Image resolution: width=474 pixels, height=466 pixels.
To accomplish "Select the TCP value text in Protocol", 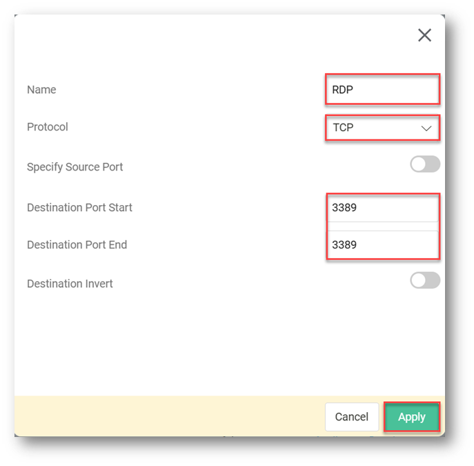I will [343, 128].
